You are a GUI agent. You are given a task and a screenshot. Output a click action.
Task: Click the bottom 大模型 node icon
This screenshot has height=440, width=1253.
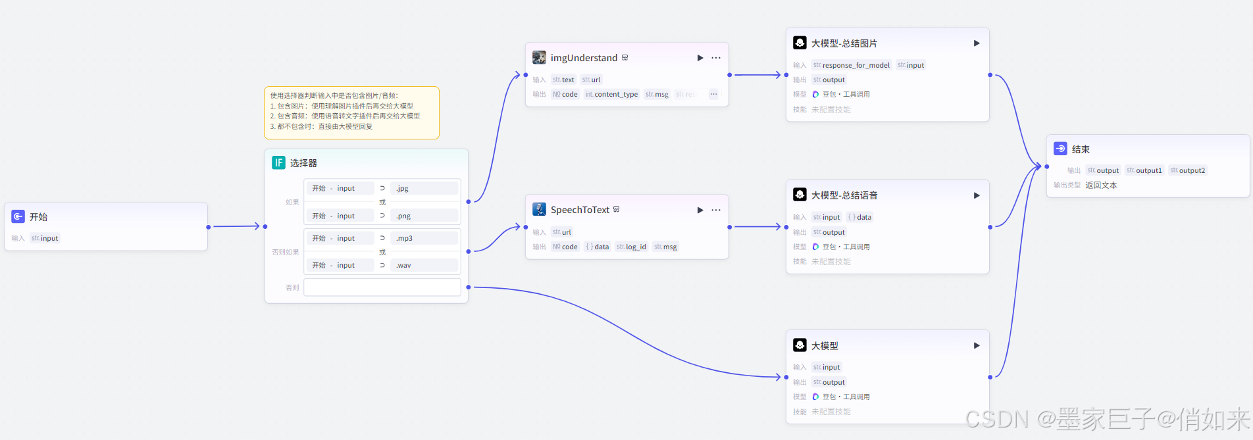[800, 345]
